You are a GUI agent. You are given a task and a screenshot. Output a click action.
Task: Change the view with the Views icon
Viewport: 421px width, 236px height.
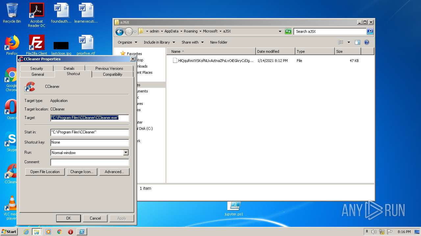point(341,42)
